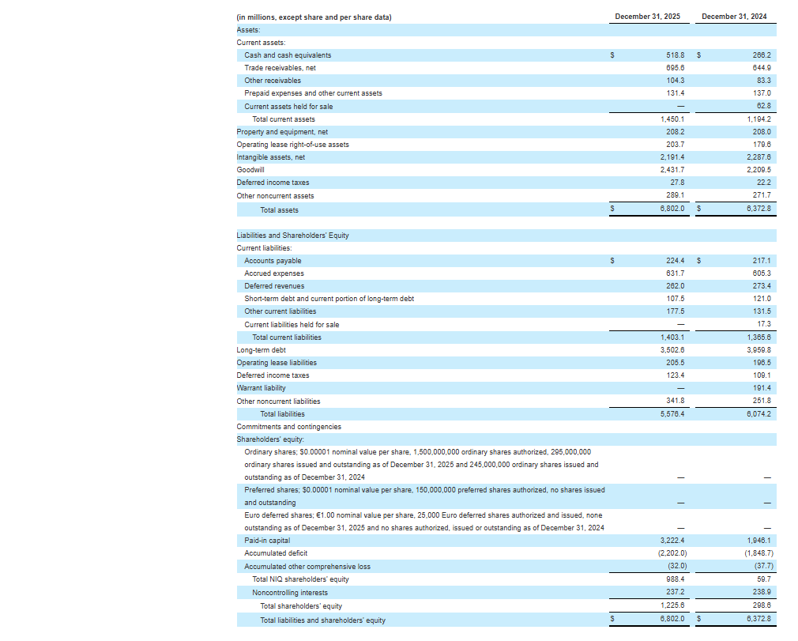Click the Total current assets label
The image size is (798, 641).
284,119
